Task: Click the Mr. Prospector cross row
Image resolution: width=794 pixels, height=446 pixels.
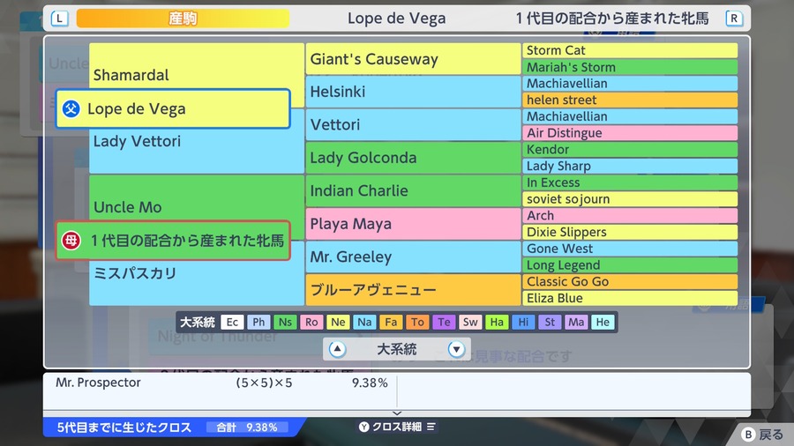Action: pyautogui.click(x=221, y=383)
